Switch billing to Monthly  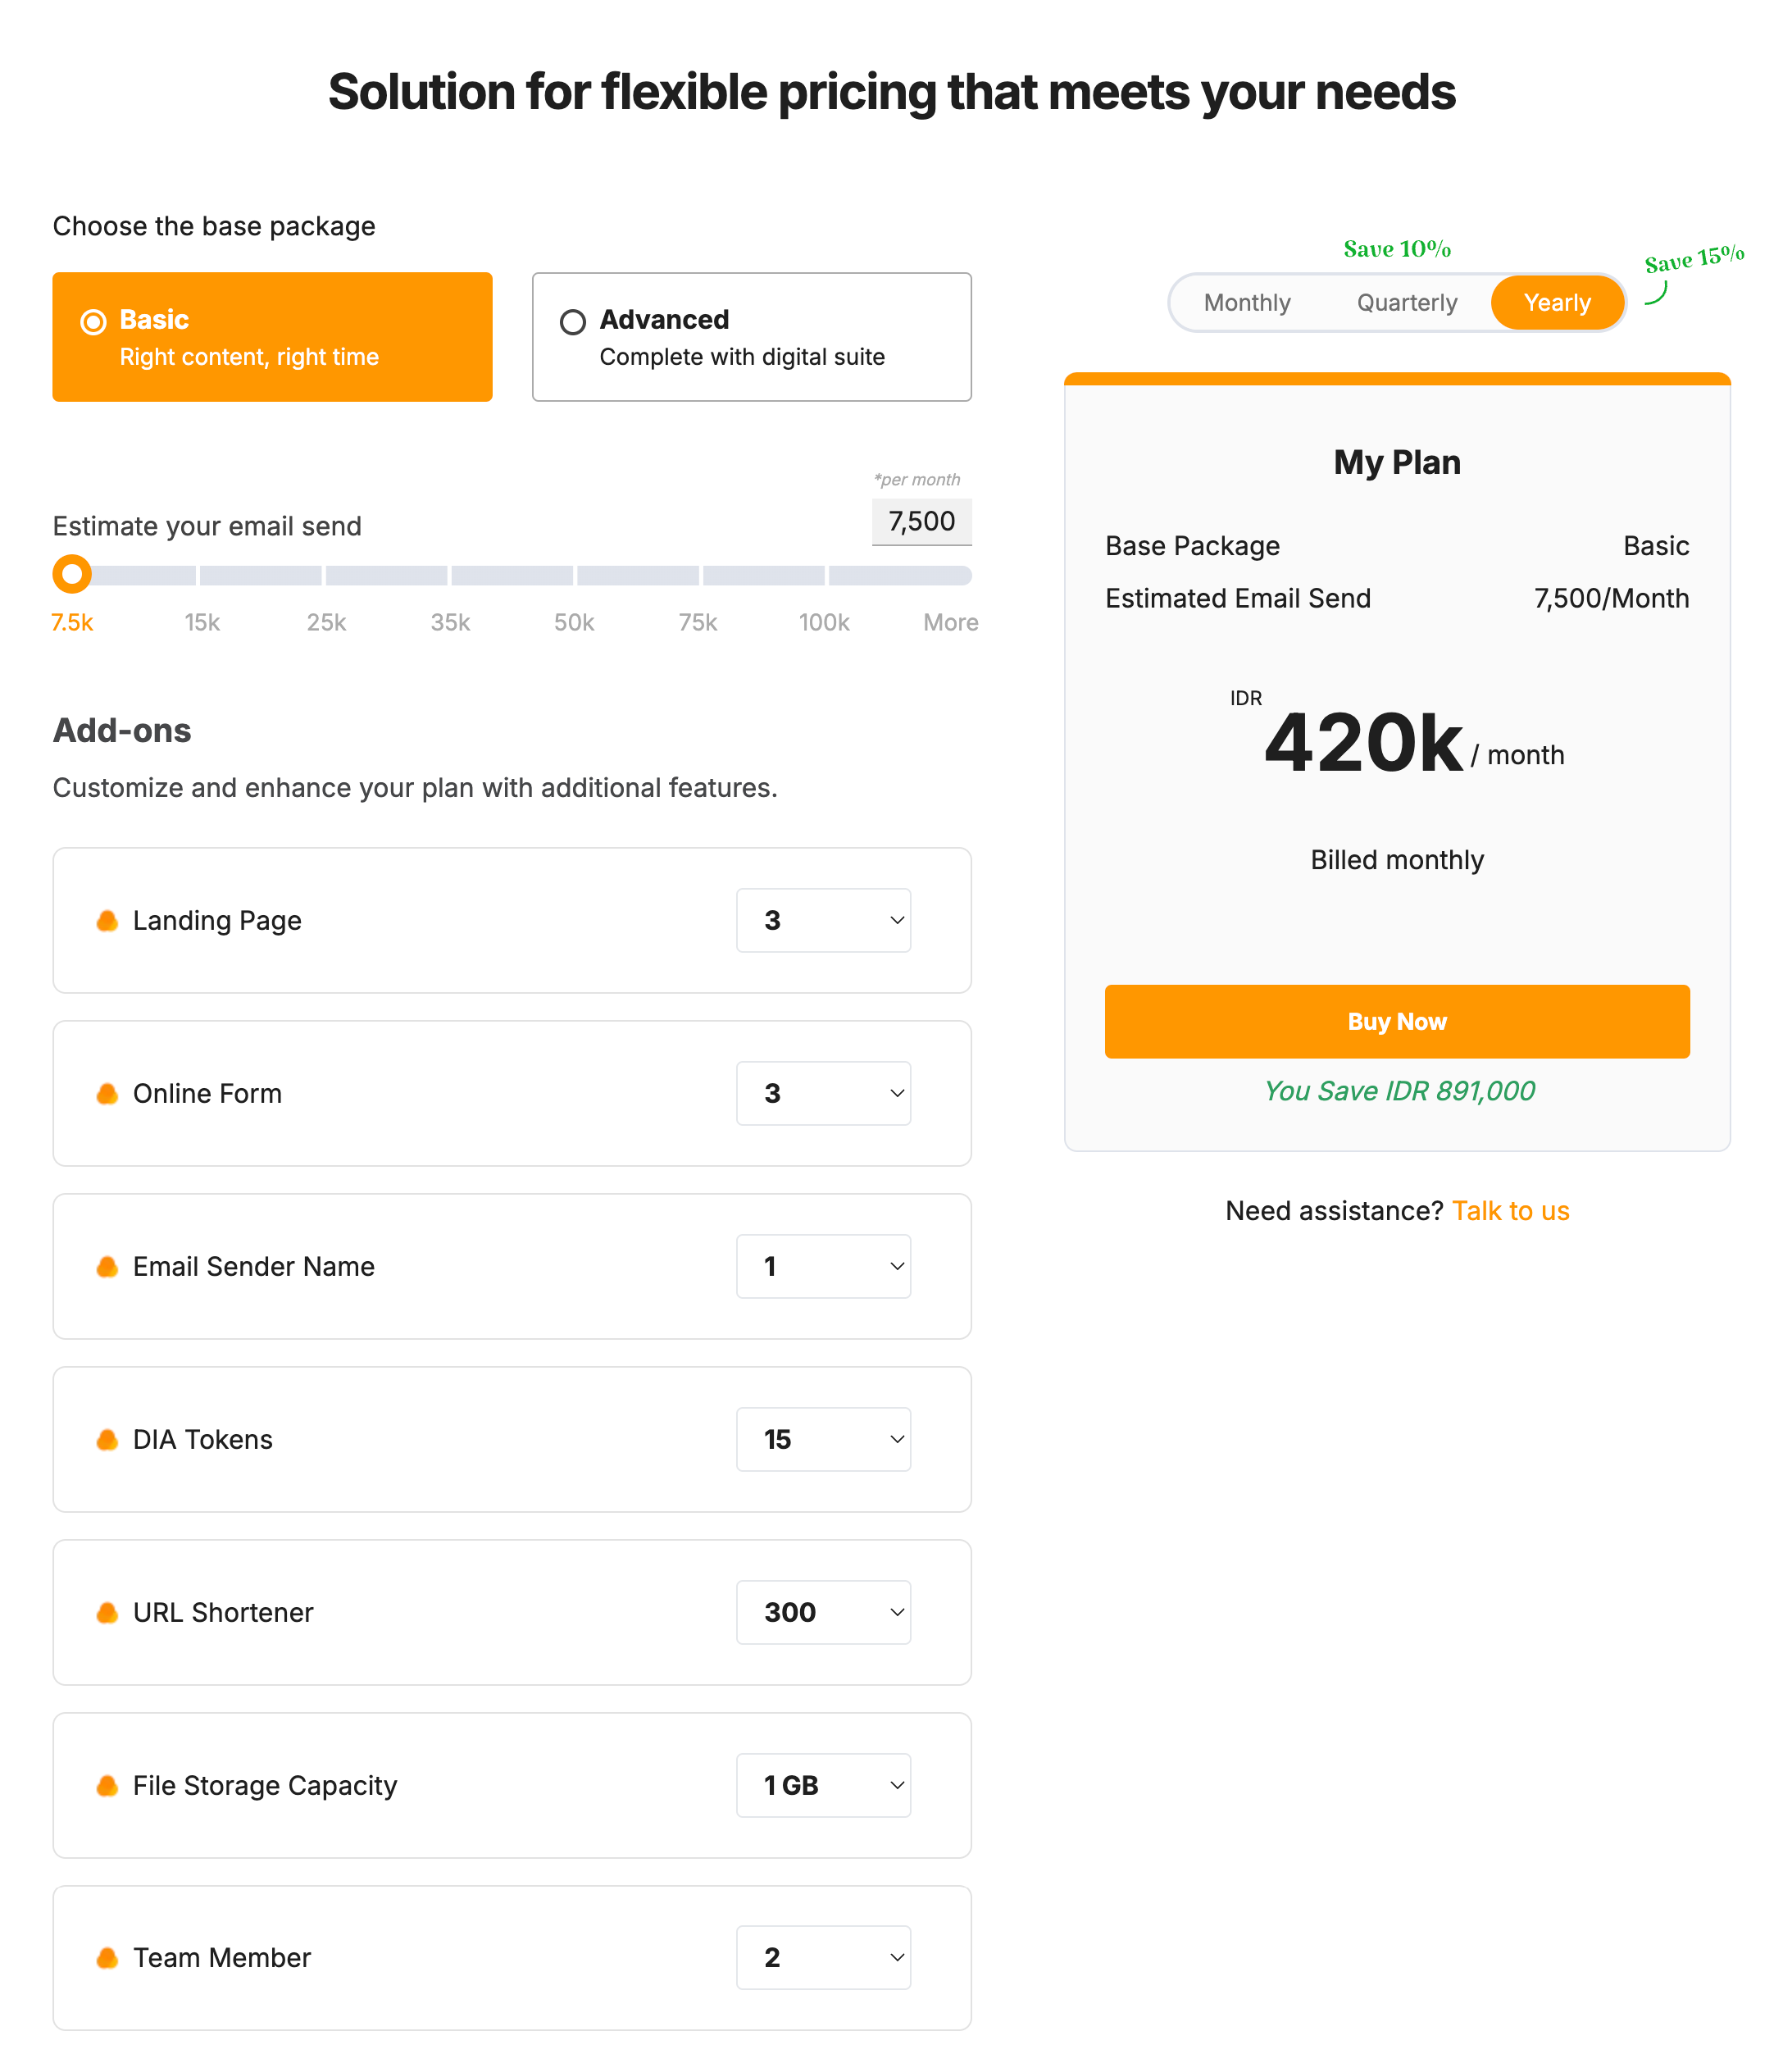click(x=1246, y=303)
